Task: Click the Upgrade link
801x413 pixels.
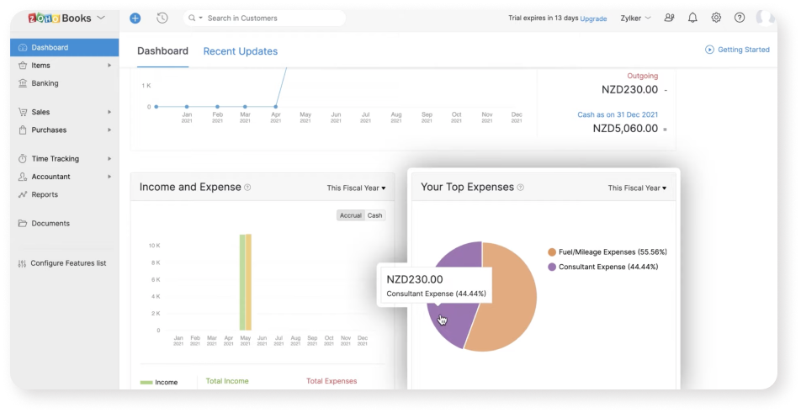Action: click(x=593, y=19)
